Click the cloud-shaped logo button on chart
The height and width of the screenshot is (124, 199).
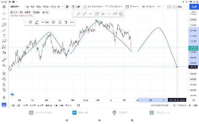pyautogui.click(x=12, y=94)
